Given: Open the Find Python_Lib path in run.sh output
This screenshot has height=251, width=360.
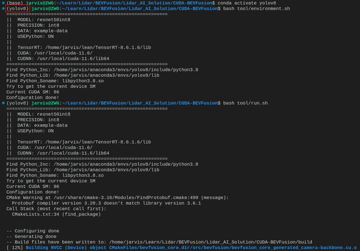Looking at the screenshot, I should pyautogui.click(x=106, y=170).
